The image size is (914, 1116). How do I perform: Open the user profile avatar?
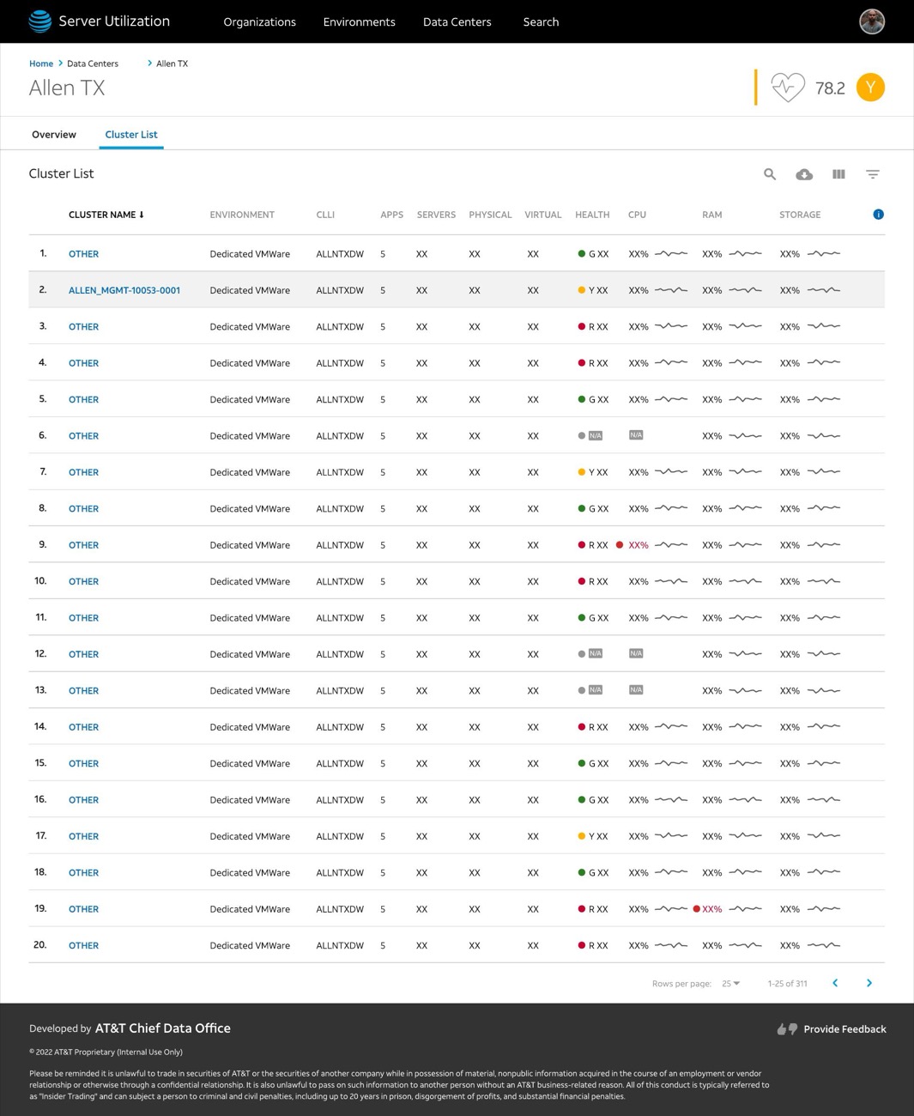point(872,21)
